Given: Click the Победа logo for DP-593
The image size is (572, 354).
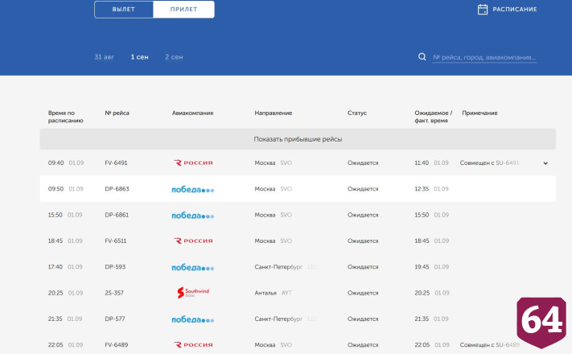Looking at the screenshot, I should pyautogui.click(x=192, y=267).
